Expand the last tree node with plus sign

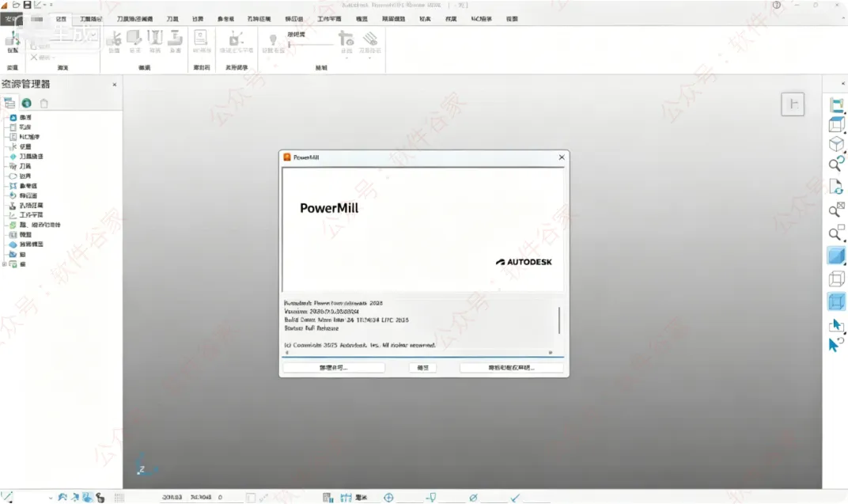4,264
